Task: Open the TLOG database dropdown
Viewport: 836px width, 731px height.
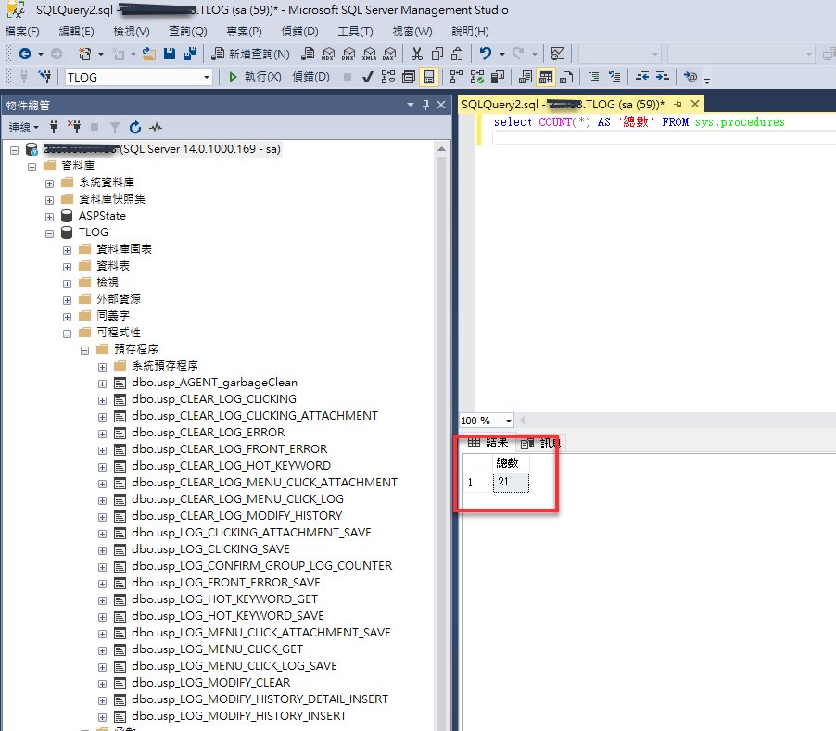Action: pos(207,78)
